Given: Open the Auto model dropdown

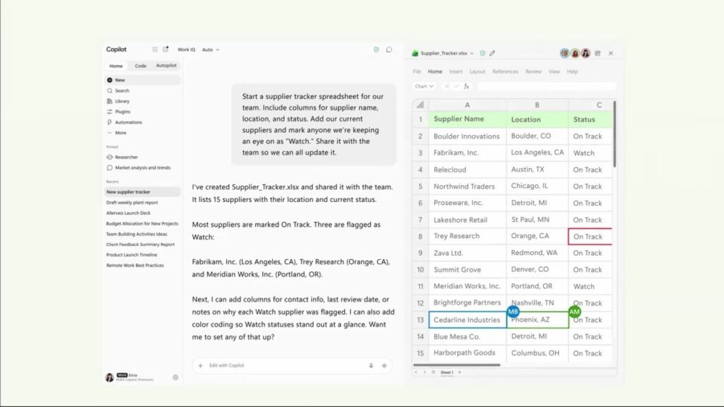Looking at the screenshot, I should point(211,49).
